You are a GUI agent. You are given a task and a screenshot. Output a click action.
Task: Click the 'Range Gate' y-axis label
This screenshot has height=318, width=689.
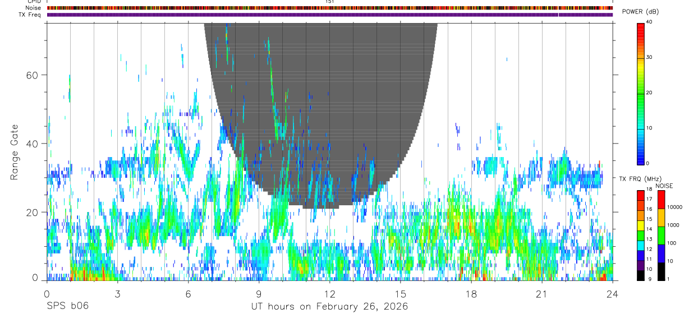tap(14, 153)
